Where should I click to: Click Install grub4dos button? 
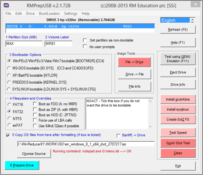coord(178,99)
